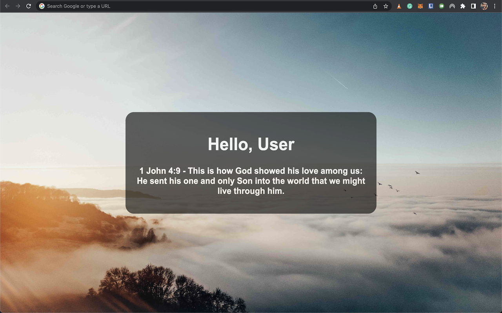
Task: Click the Hello, User greeting
Action: click(x=251, y=144)
